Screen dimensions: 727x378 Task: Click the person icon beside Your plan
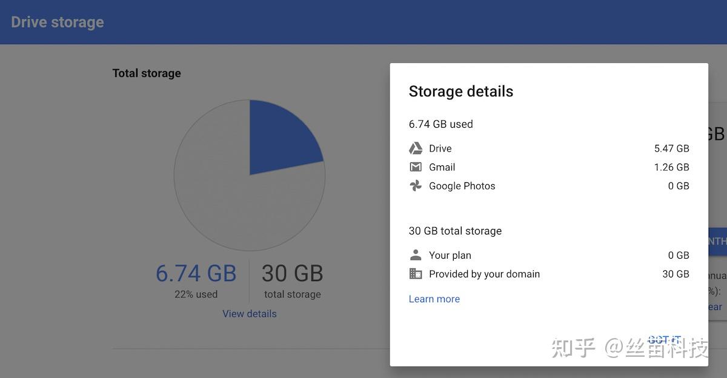416,255
